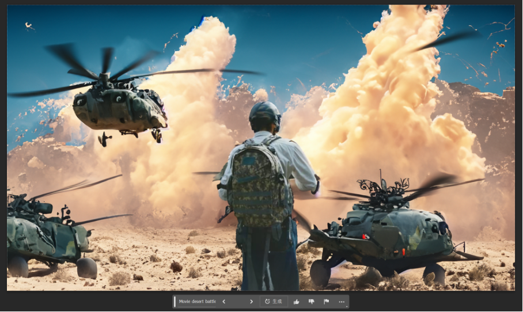523x312 pixels.
Task: Give the result a thumbs down
Action: point(312,302)
